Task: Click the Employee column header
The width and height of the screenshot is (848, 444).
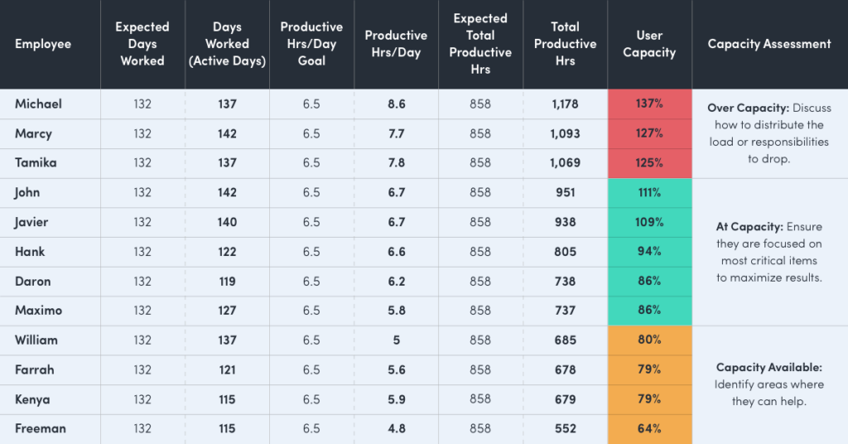Action: click(43, 44)
